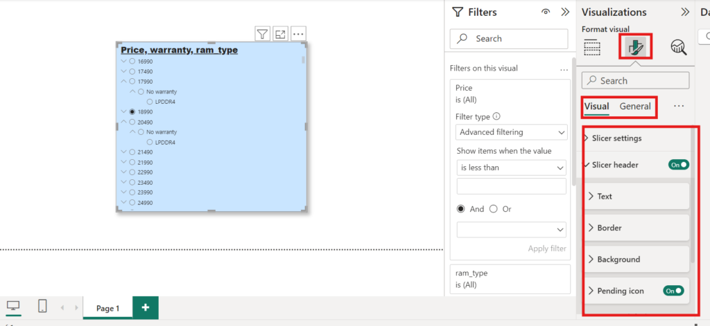Select the And radio button
710x326 pixels.
pos(461,209)
